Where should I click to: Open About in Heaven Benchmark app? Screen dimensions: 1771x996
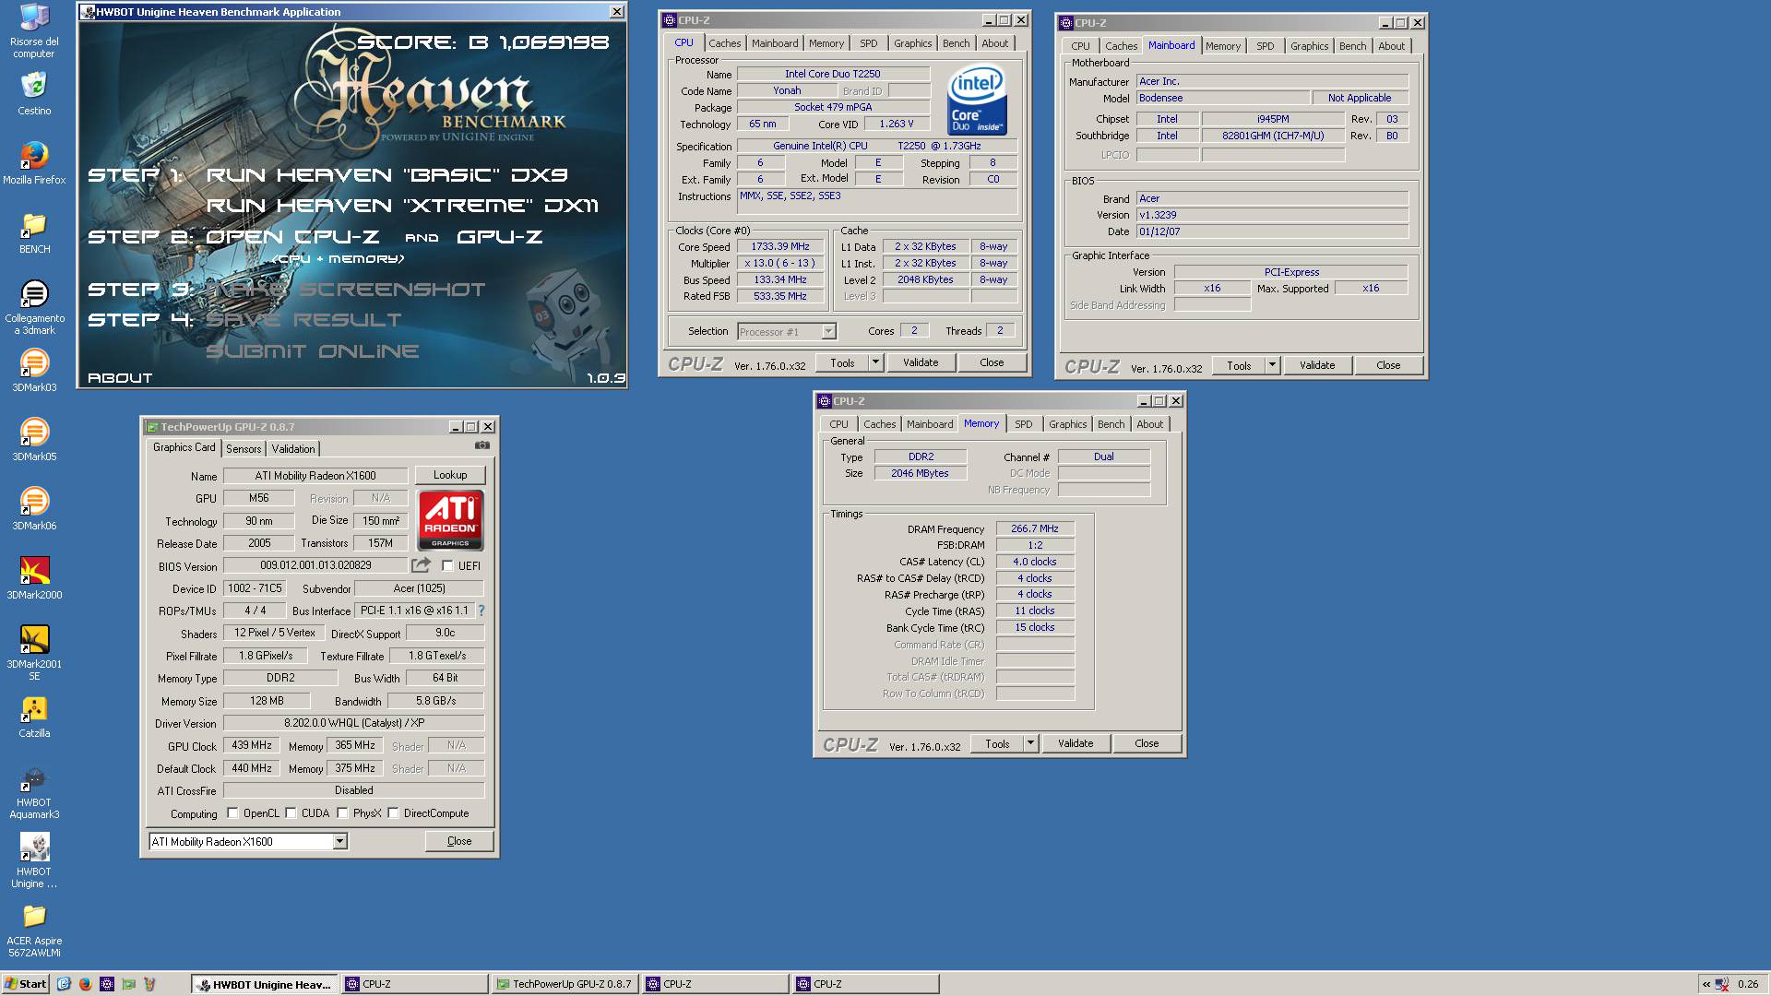120,378
